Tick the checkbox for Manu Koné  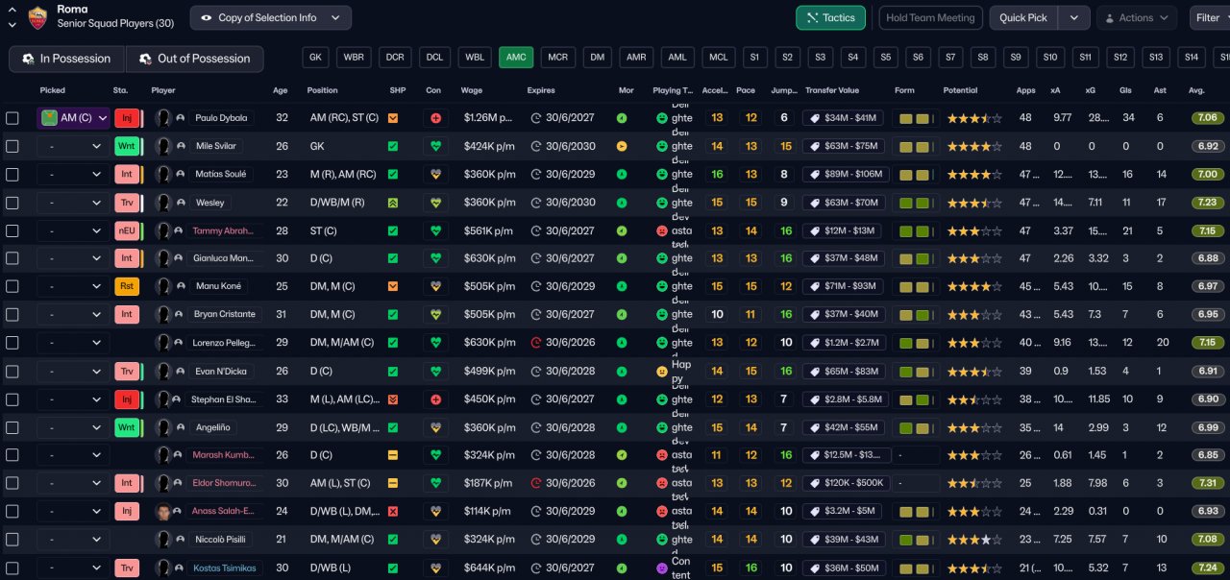point(12,286)
